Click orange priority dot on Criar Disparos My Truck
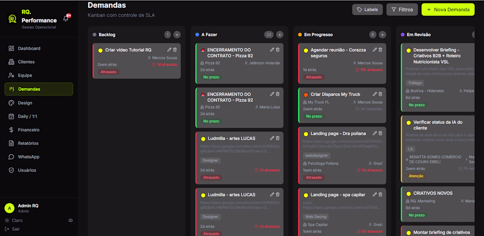Viewport: 484px width, 236px height. click(x=306, y=95)
